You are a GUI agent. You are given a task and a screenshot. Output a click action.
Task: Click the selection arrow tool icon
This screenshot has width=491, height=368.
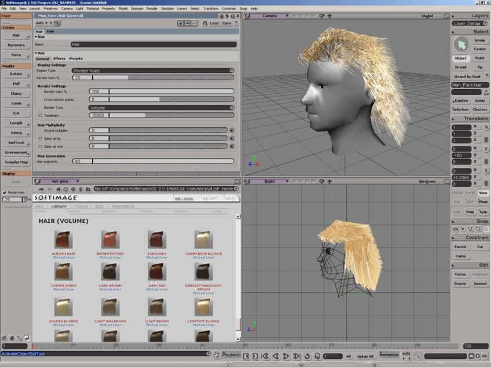pos(461,44)
